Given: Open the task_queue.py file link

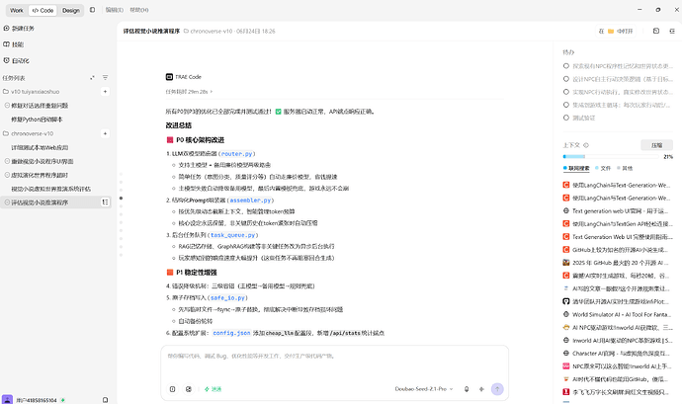Looking at the screenshot, I should 232,235.
